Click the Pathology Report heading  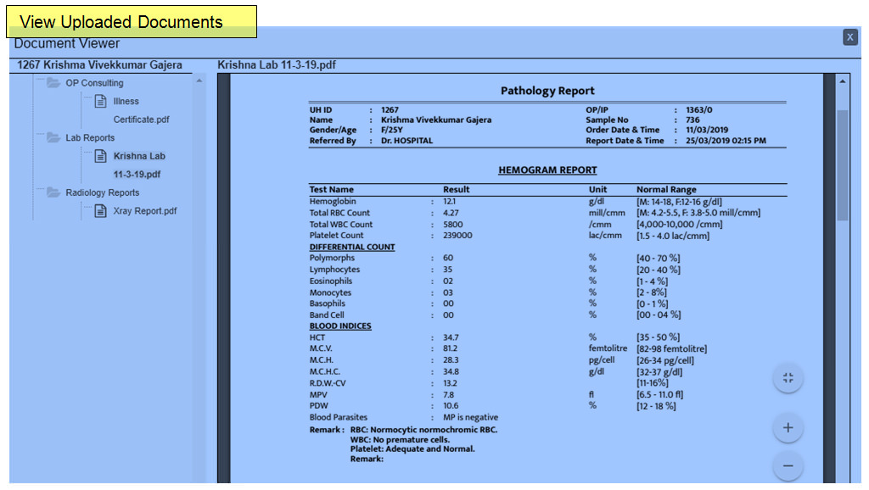point(547,91)
